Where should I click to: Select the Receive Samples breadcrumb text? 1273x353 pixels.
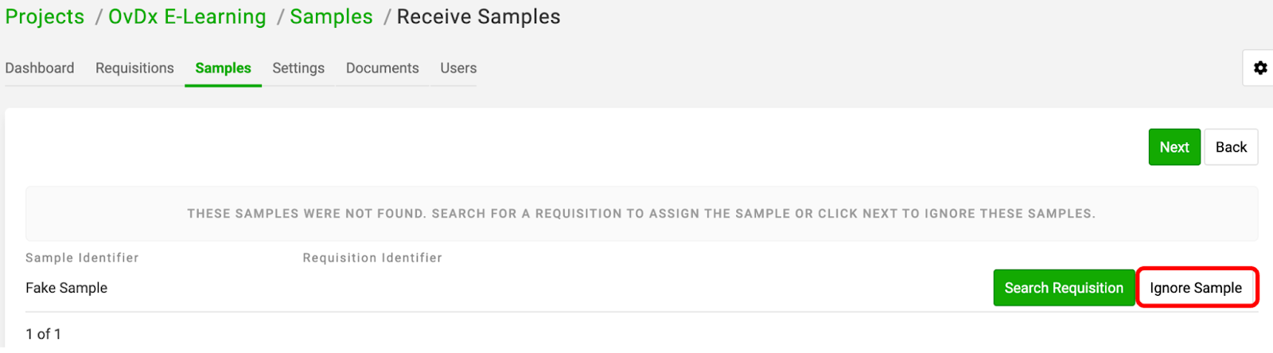coord(478,17)
